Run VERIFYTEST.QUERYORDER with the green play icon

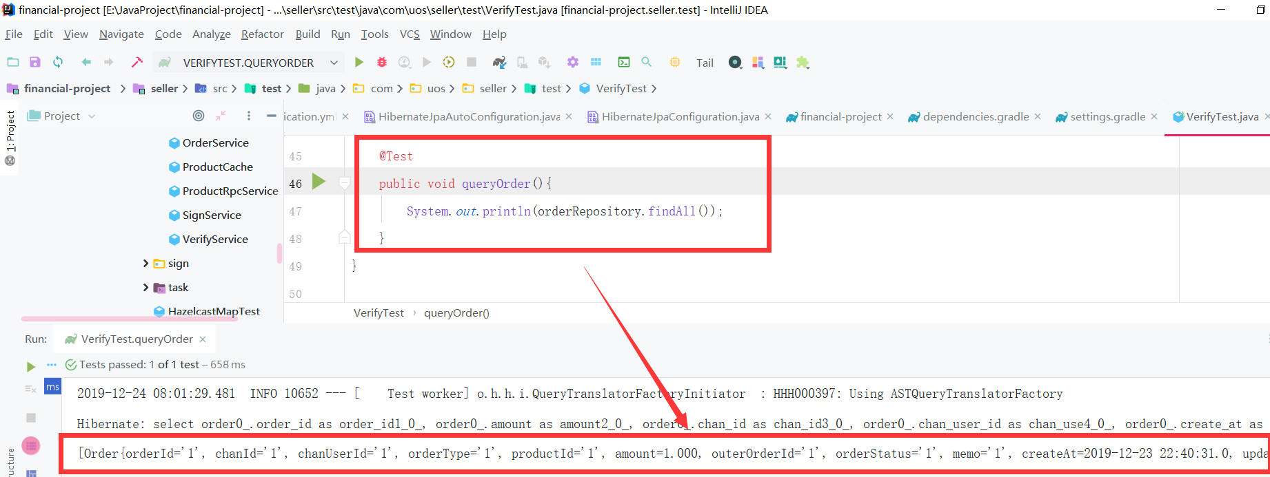359,62
